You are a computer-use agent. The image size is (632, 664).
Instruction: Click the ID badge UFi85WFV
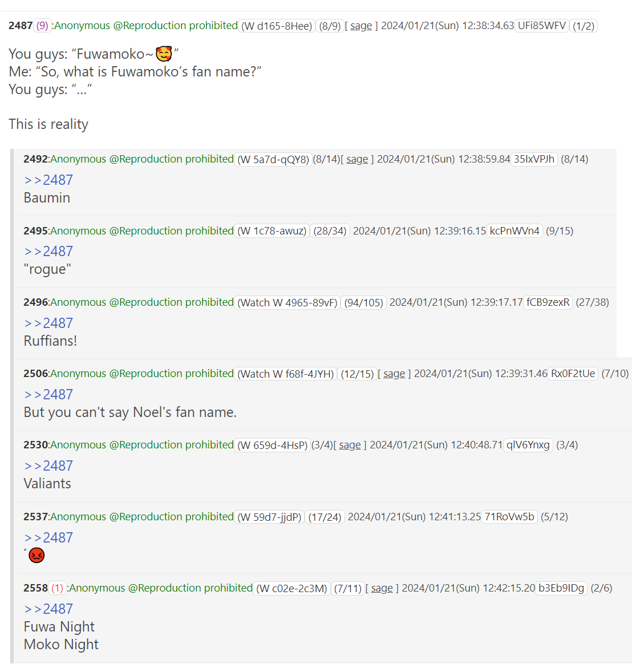click(x=542, y=26)
